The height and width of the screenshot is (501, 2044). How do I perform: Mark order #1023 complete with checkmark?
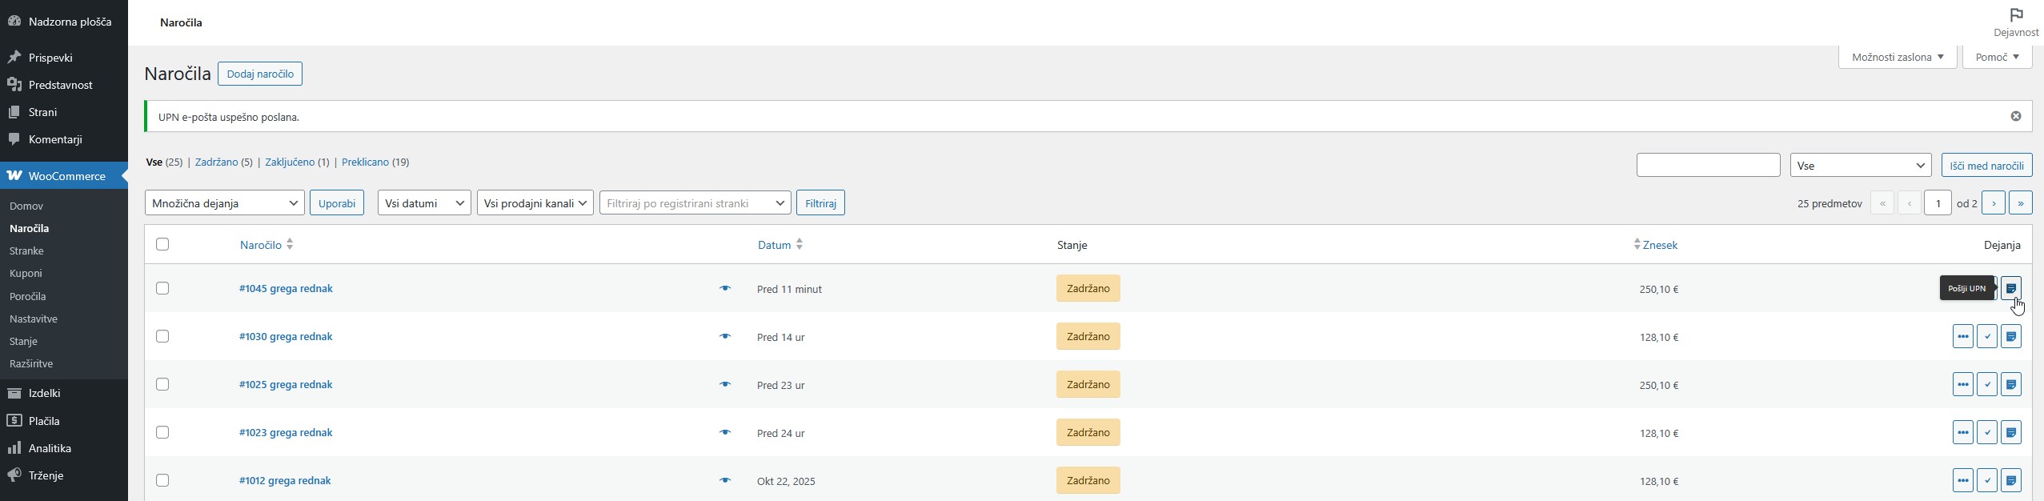(x=1986, y=432)
